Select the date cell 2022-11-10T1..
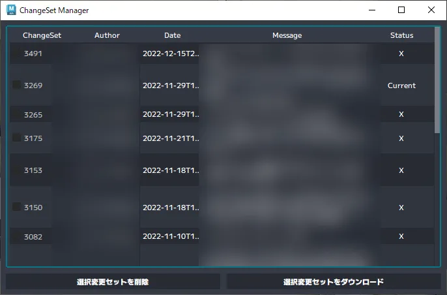 coord(169,236)
